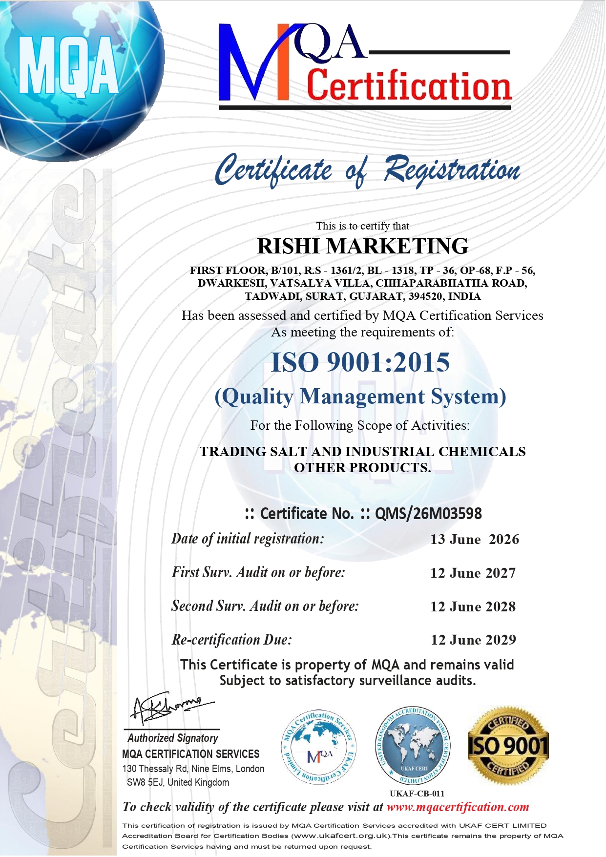Click the fine print mentioning www.ukafcert.org.uk
The height and width of the screenshot is (857, 606).
[343, 836]
